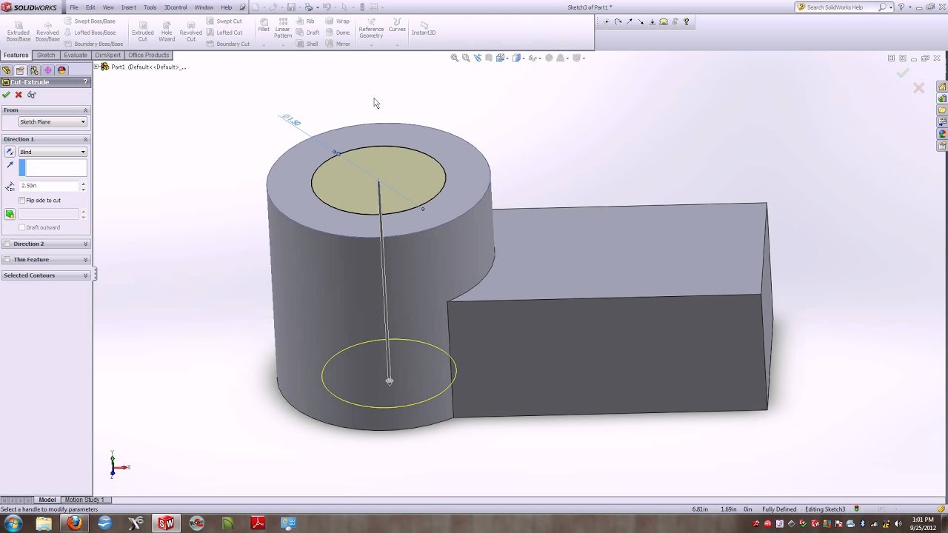The image size is (948, 533).
Task: Open the Blind end condition dropdown
Action: (53, 152)
